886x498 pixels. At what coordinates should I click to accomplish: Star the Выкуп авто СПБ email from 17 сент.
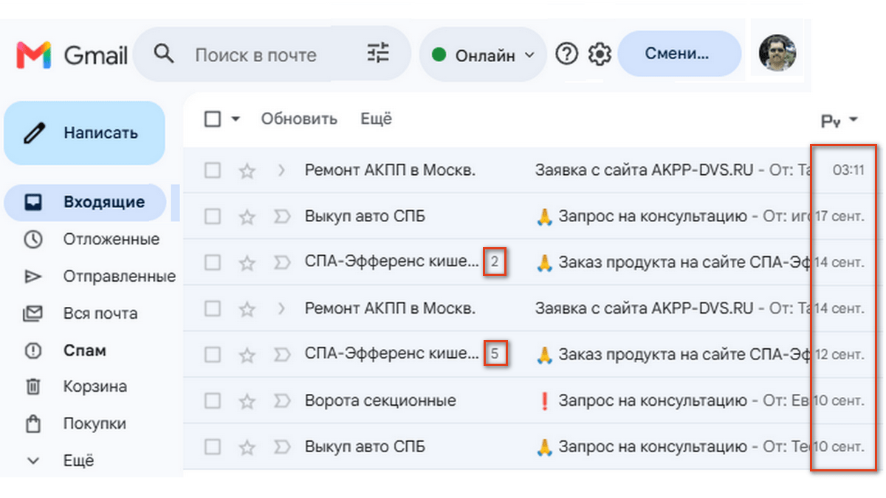(x=247, y=217)
